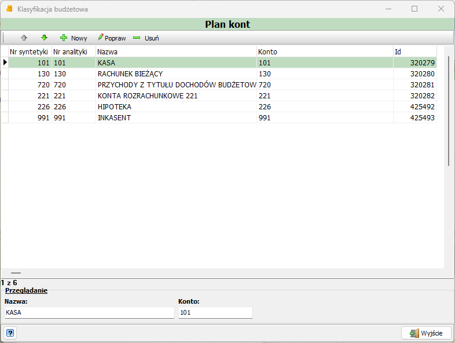
Task: Click the Konto input field containing 101
Action: (215, 312)
